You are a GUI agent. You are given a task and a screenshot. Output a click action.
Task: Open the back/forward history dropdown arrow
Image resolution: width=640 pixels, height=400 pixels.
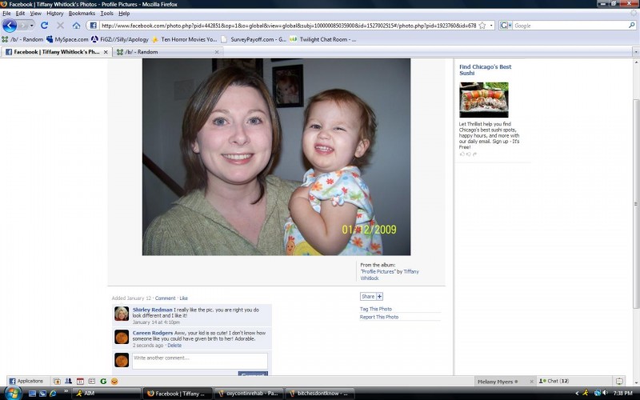tap(32, 26)
